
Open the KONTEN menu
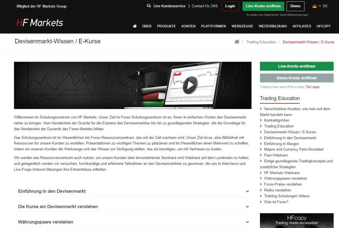click(x=188, y=26)
